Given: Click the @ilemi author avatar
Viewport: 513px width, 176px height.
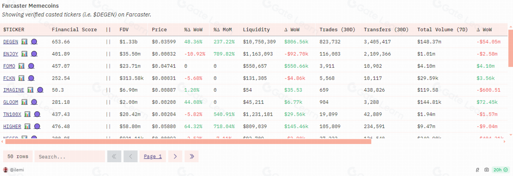Looking at the screenshot, I should point(6,170).
